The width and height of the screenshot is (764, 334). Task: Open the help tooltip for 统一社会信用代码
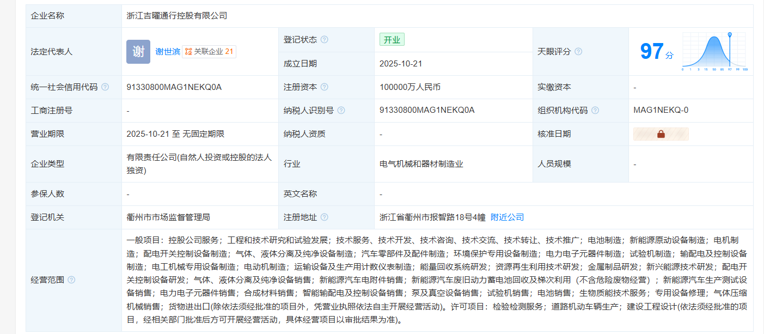[x=105, y=87]
